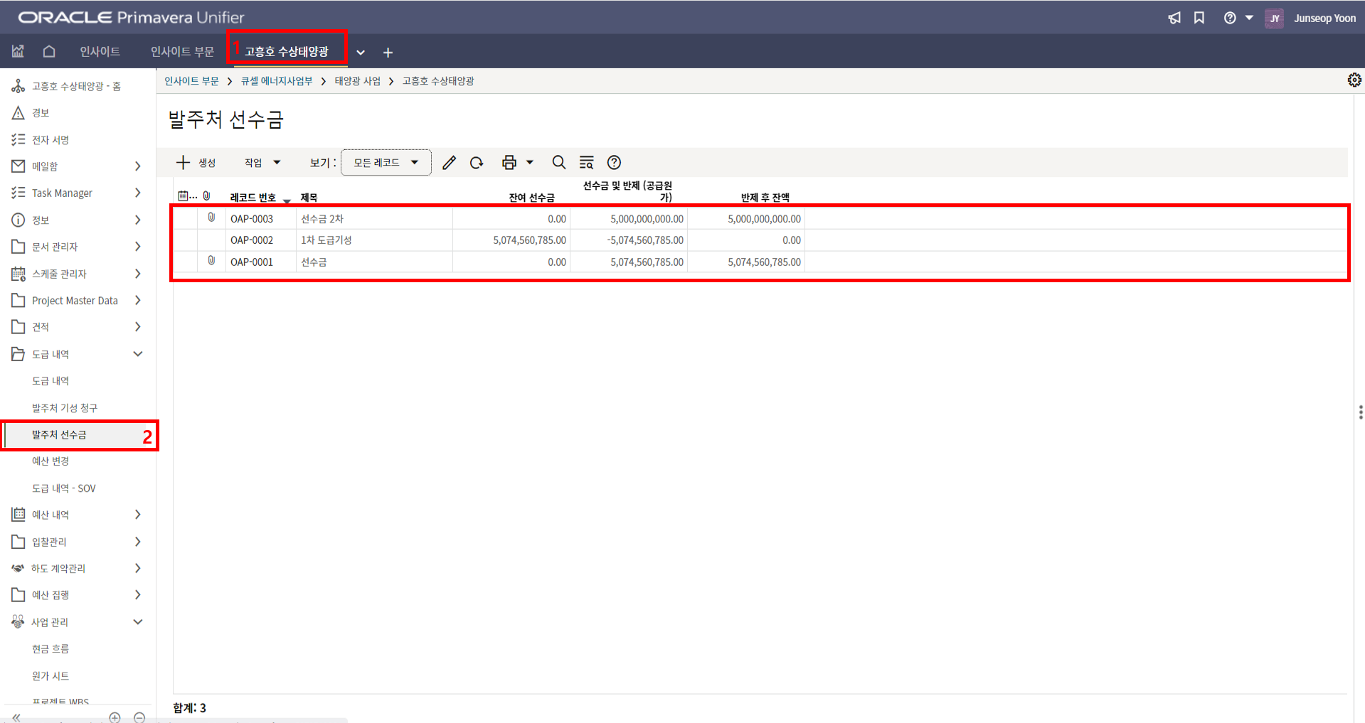Open the bookmarks icon in header
1365x723 pixels.
pyautogui.click(x=1199, y=18)
